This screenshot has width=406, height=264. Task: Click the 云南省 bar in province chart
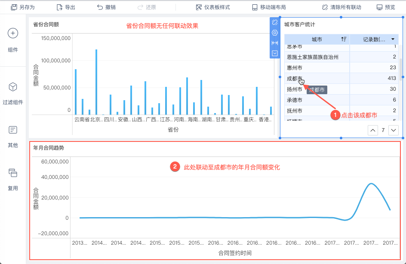click(x=76, y=92)
